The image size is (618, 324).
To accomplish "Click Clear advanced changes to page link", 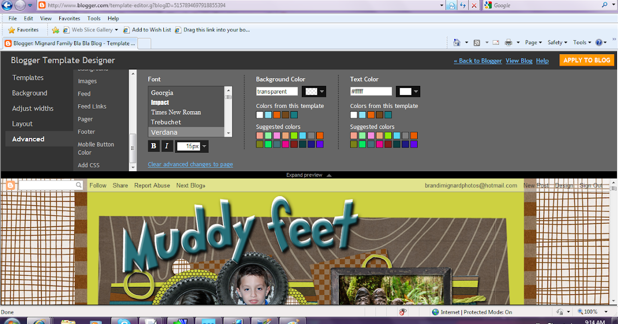I will click(x=190, y=165).
